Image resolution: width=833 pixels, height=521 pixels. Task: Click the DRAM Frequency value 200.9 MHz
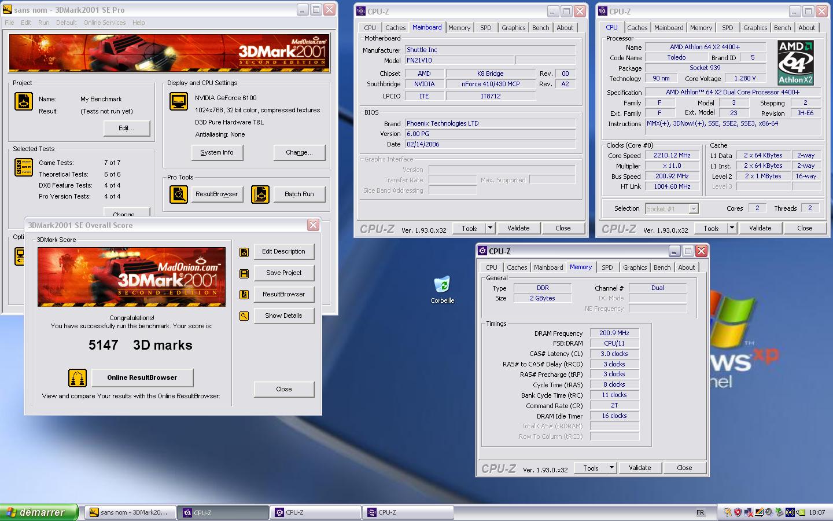coord(614,333)
